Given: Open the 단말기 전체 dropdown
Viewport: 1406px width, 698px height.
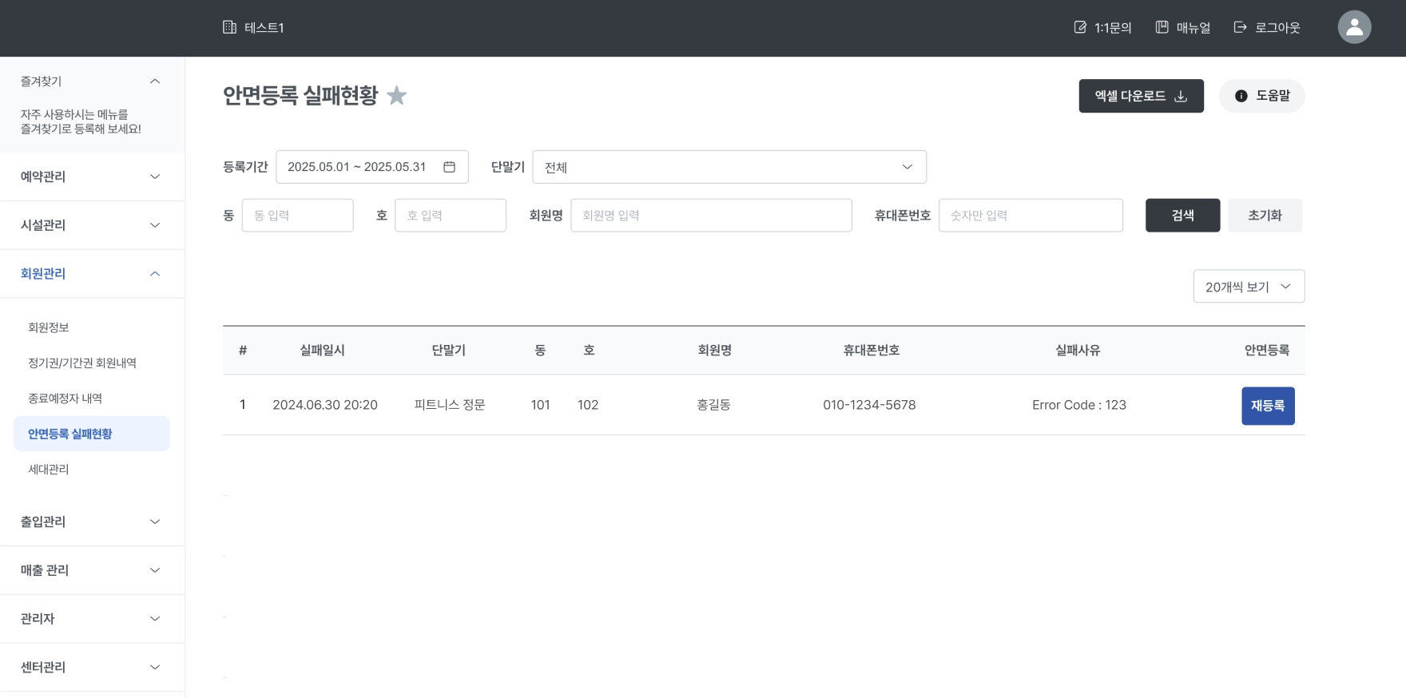Looking at the screenshot, I should pos(729,167).
